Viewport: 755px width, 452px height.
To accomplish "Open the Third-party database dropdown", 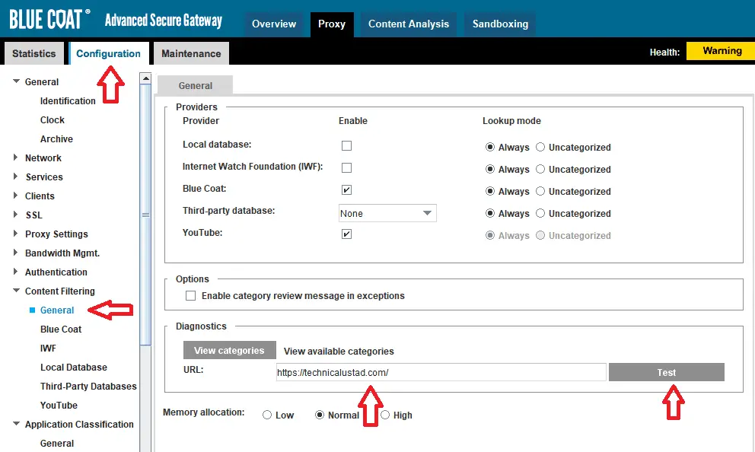I will pos(387,213).
